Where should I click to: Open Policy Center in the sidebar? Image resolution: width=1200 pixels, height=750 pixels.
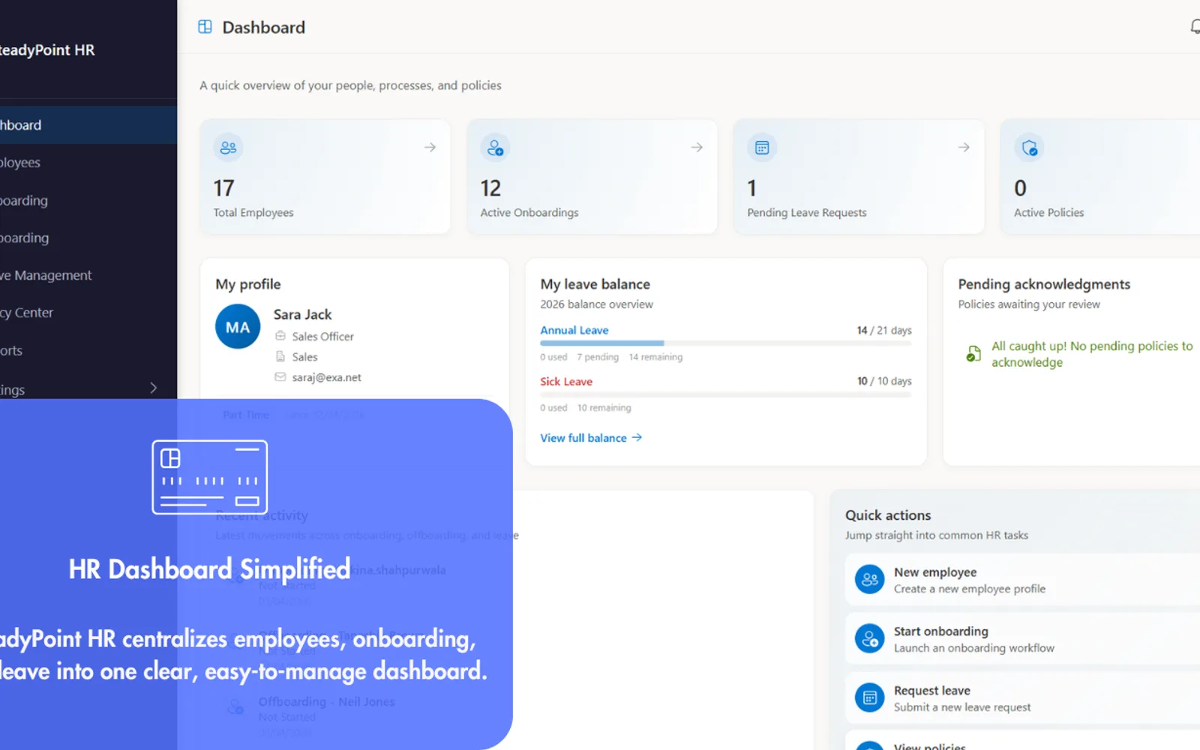click(x=88, y=312)
